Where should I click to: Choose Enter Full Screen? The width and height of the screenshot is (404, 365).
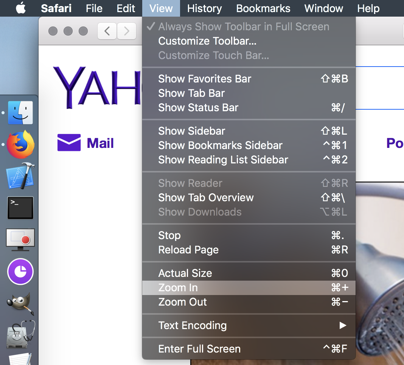point(249,349)
